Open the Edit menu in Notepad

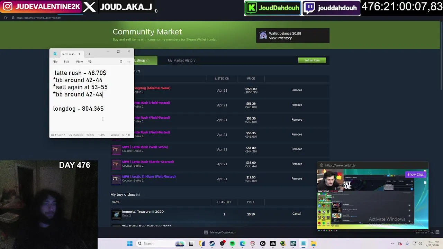(66, 62)
